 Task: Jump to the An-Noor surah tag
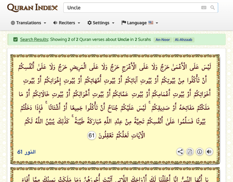pos(163,40)
